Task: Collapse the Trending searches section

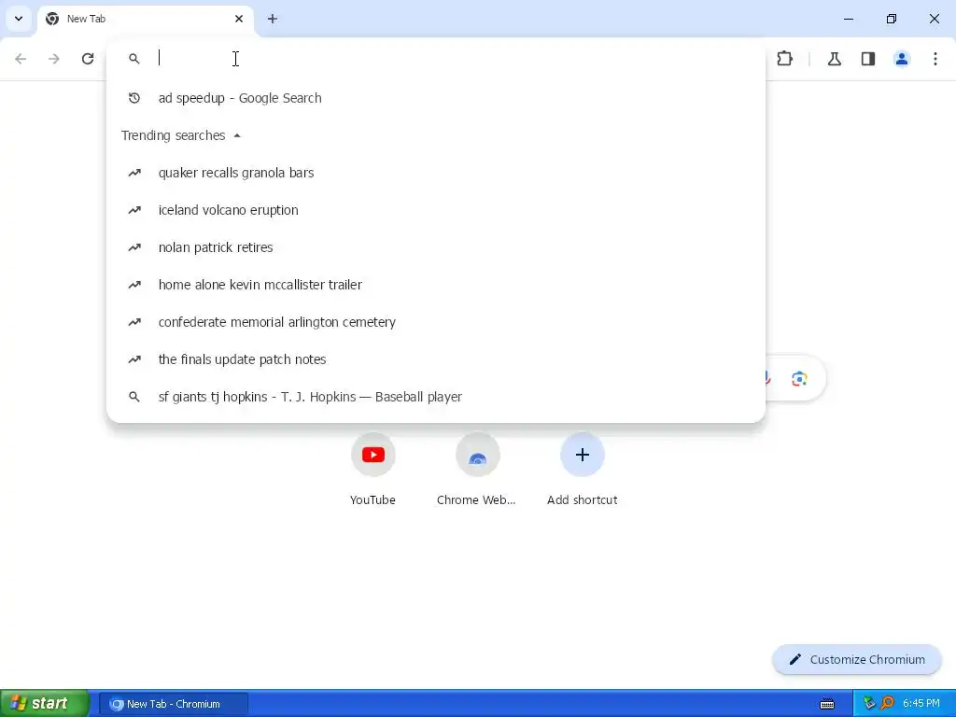Action: tap(237, 135)
